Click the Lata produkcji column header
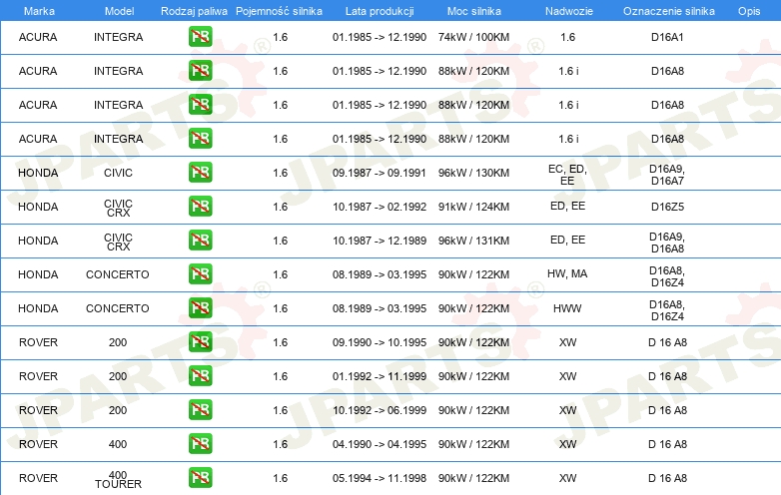The width and height of the screenshot is (781, 495). pos(380,11)
